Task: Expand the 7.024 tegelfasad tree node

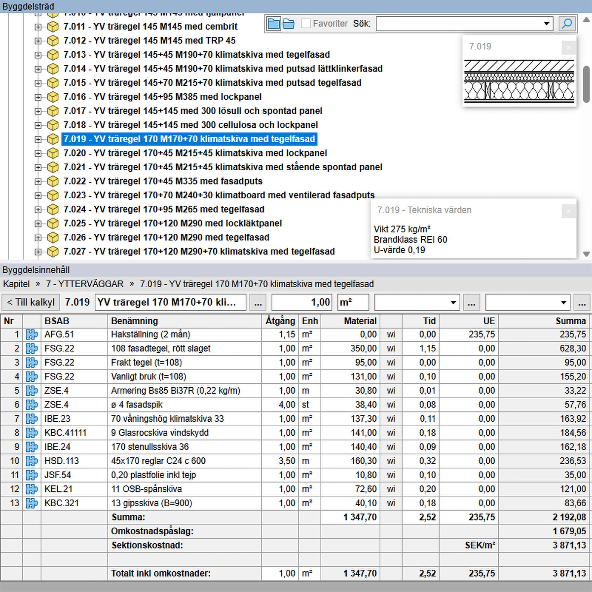Action: pos(38,210)
